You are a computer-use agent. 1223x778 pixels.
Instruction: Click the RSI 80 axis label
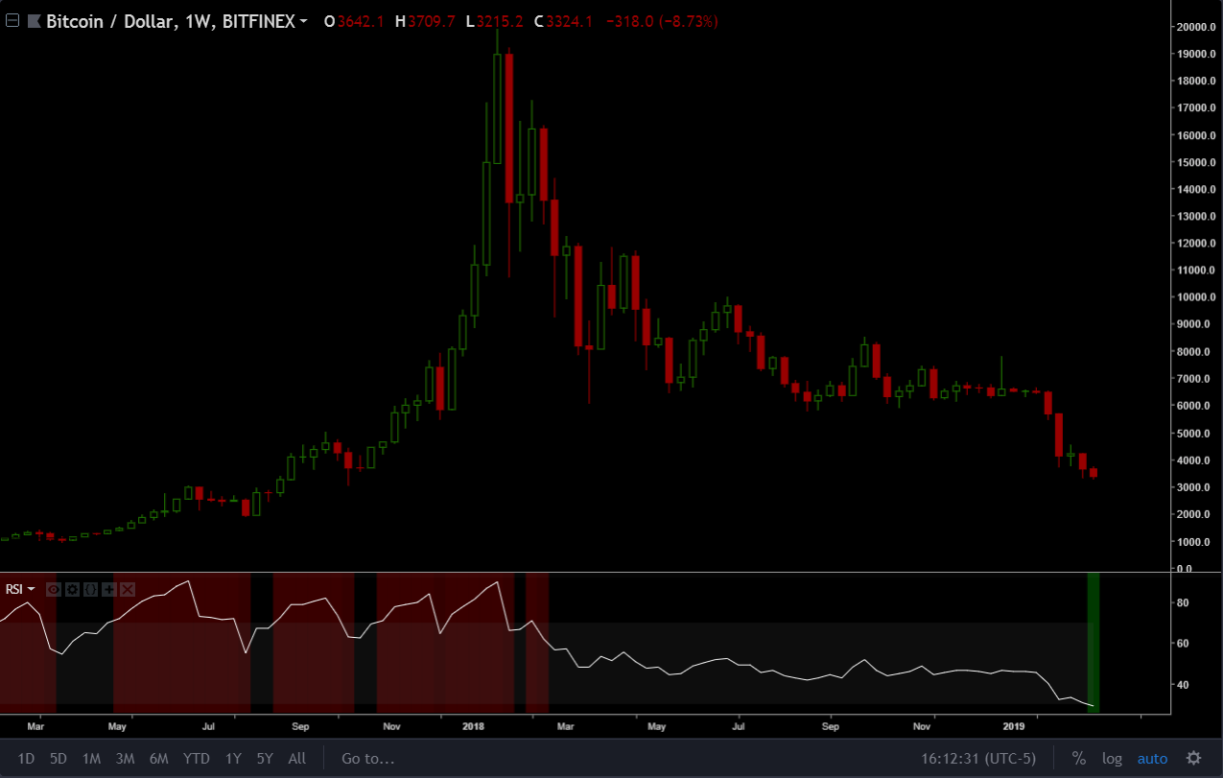pos(1183,603)
